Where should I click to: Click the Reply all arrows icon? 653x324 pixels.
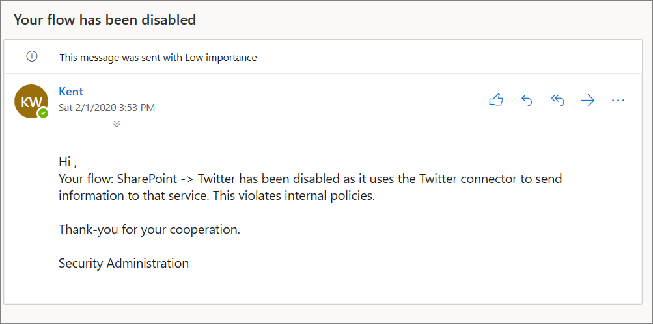coord(557,100)
